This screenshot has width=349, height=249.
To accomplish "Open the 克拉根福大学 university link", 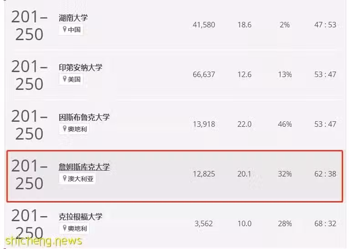I will (81, 217).
